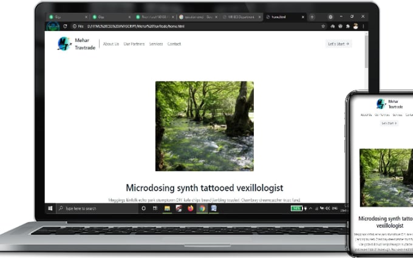Open a new browser tab with the plus button
Viewport: 413px width, 258px height.
pos(312,17)
